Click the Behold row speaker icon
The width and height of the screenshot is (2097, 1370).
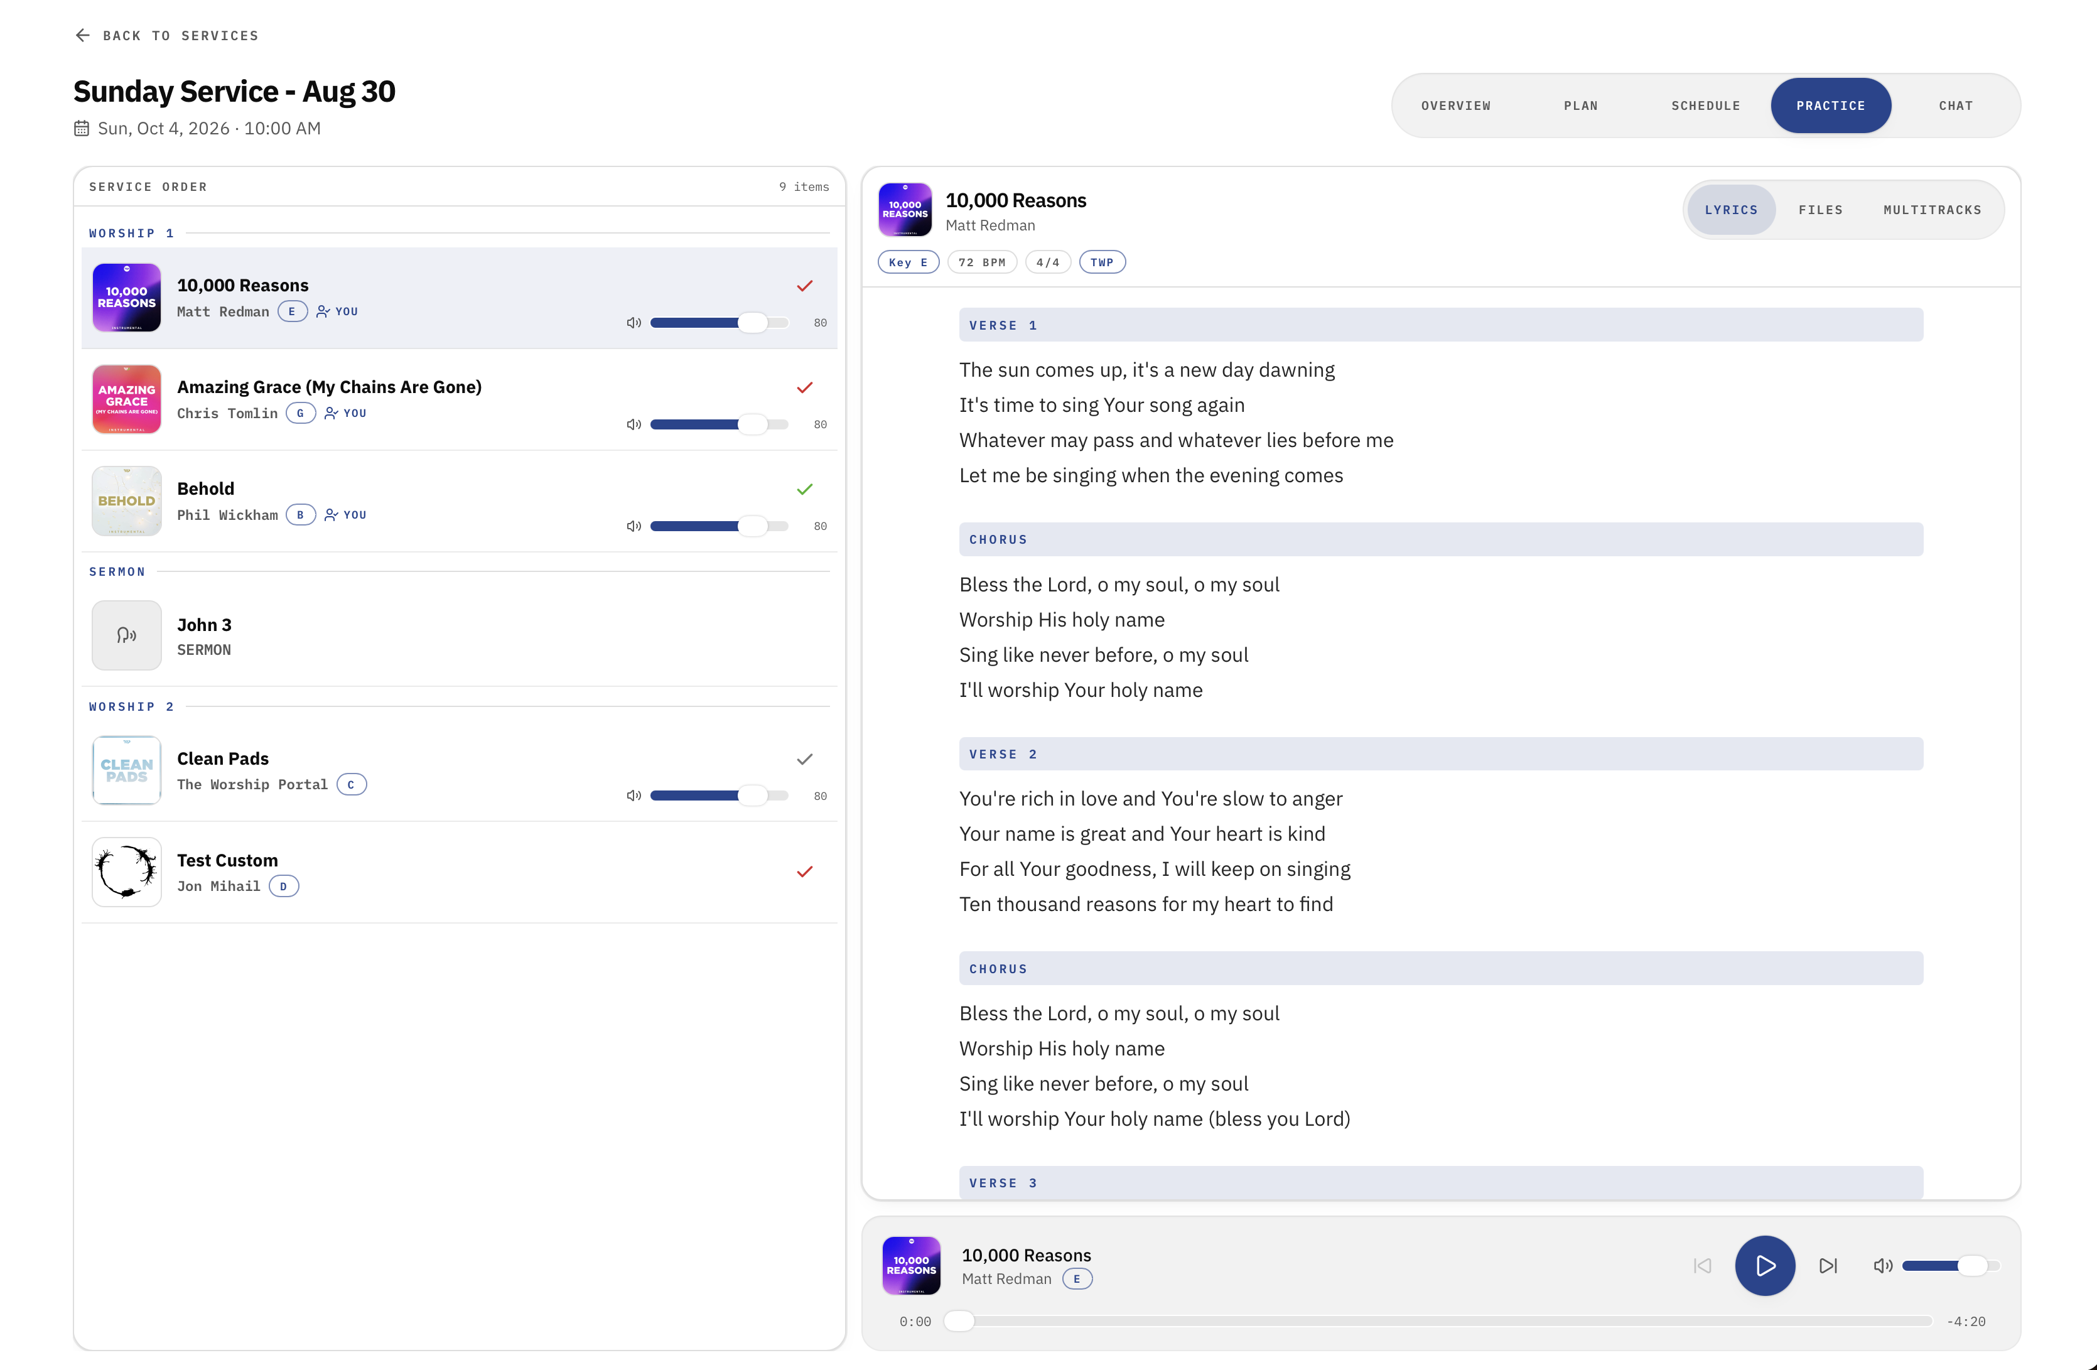pyautogui.click(x=633, y=526)
